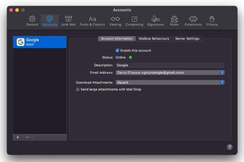Open the Rules preferences pane
This screenshot has width=244, height=162.
pyautogui.click(x=174, y=21)
